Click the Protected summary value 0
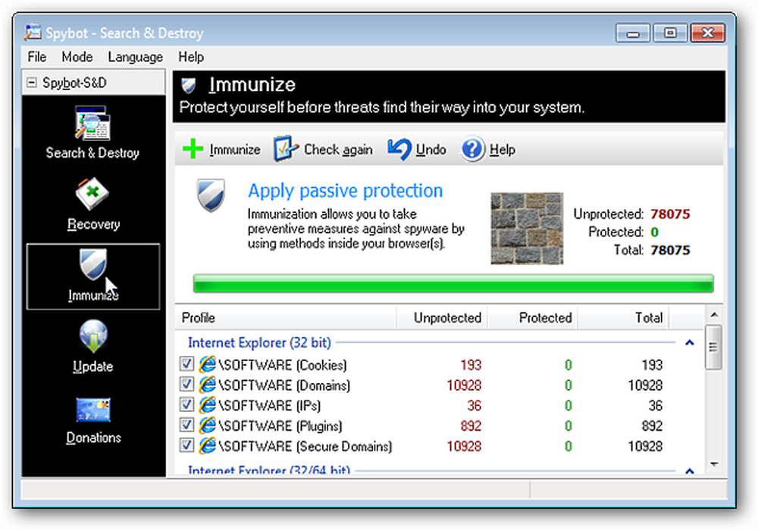 [655, 232]
